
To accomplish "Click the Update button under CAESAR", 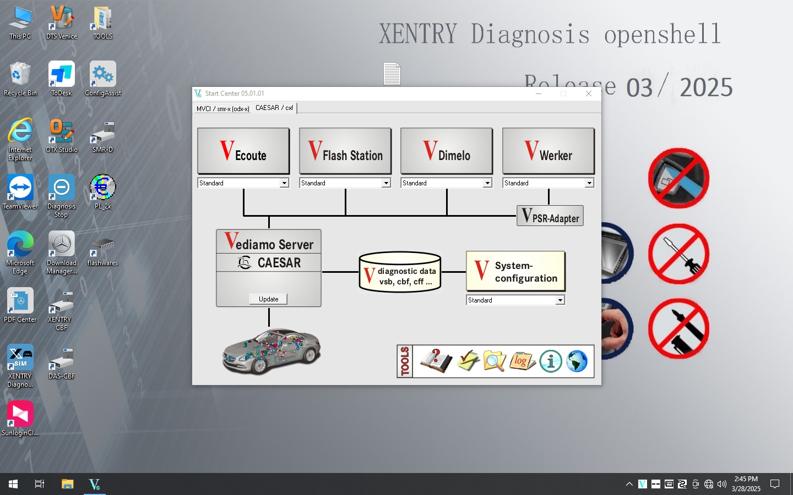I will click(268, 299).
